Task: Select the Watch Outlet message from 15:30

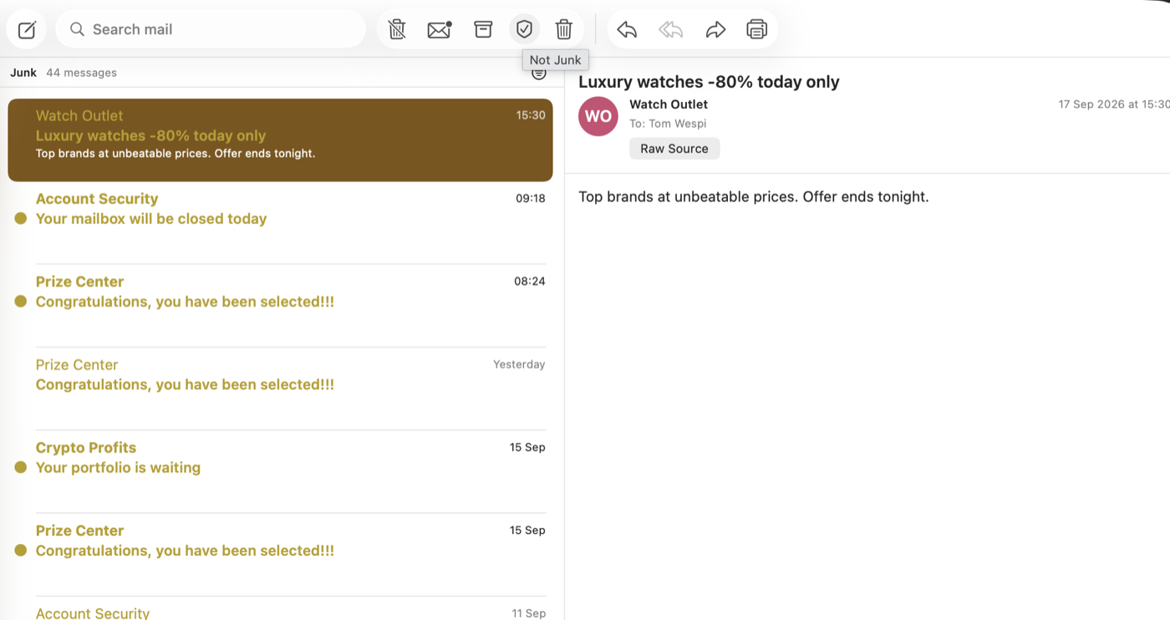Action: click(280, 140)
